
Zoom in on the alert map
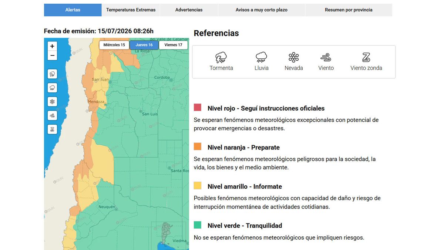52,46
